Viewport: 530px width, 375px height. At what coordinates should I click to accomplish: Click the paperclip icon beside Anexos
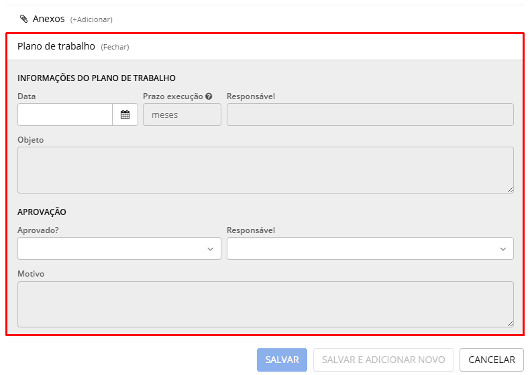click(24, 19)
